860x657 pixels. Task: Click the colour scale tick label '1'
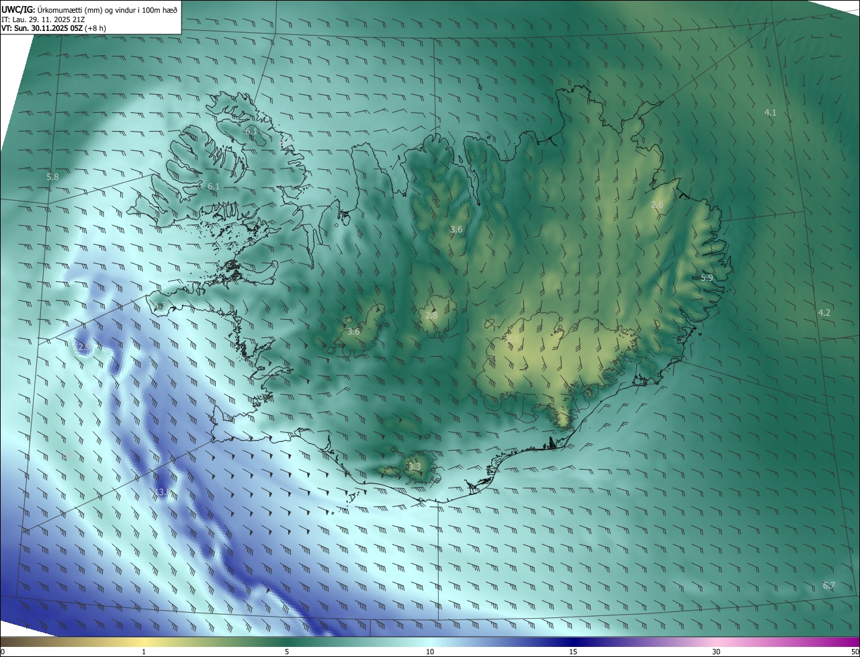(x=144, y=652)
